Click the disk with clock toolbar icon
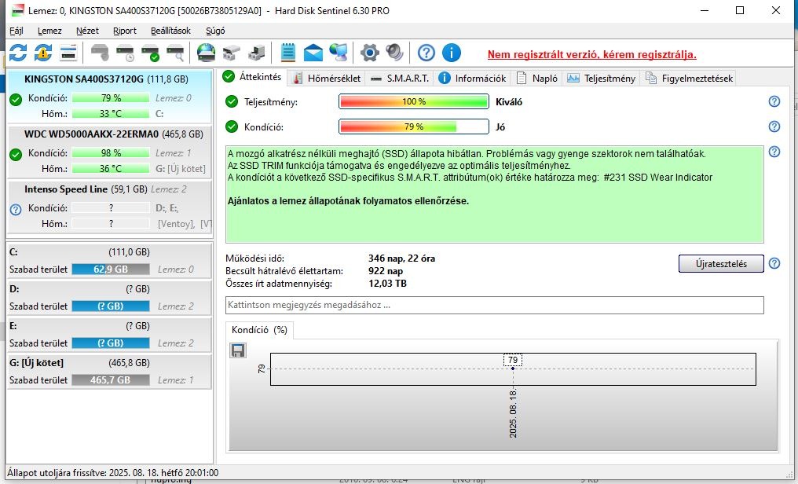The width and height of the screenshot is (798, 484). [125, 53]
